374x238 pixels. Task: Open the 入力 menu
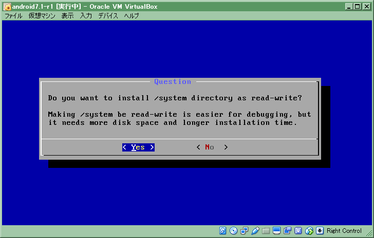[86, 16]
